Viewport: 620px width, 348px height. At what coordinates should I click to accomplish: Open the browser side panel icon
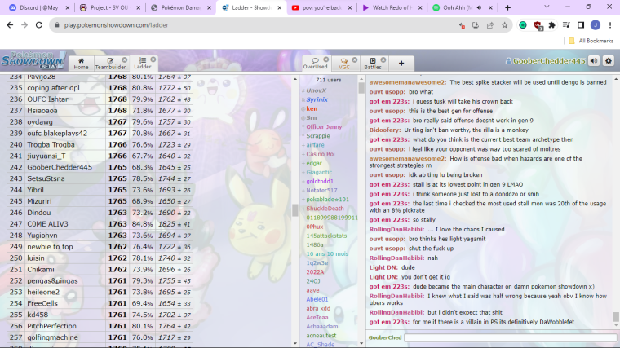point(580,25)
